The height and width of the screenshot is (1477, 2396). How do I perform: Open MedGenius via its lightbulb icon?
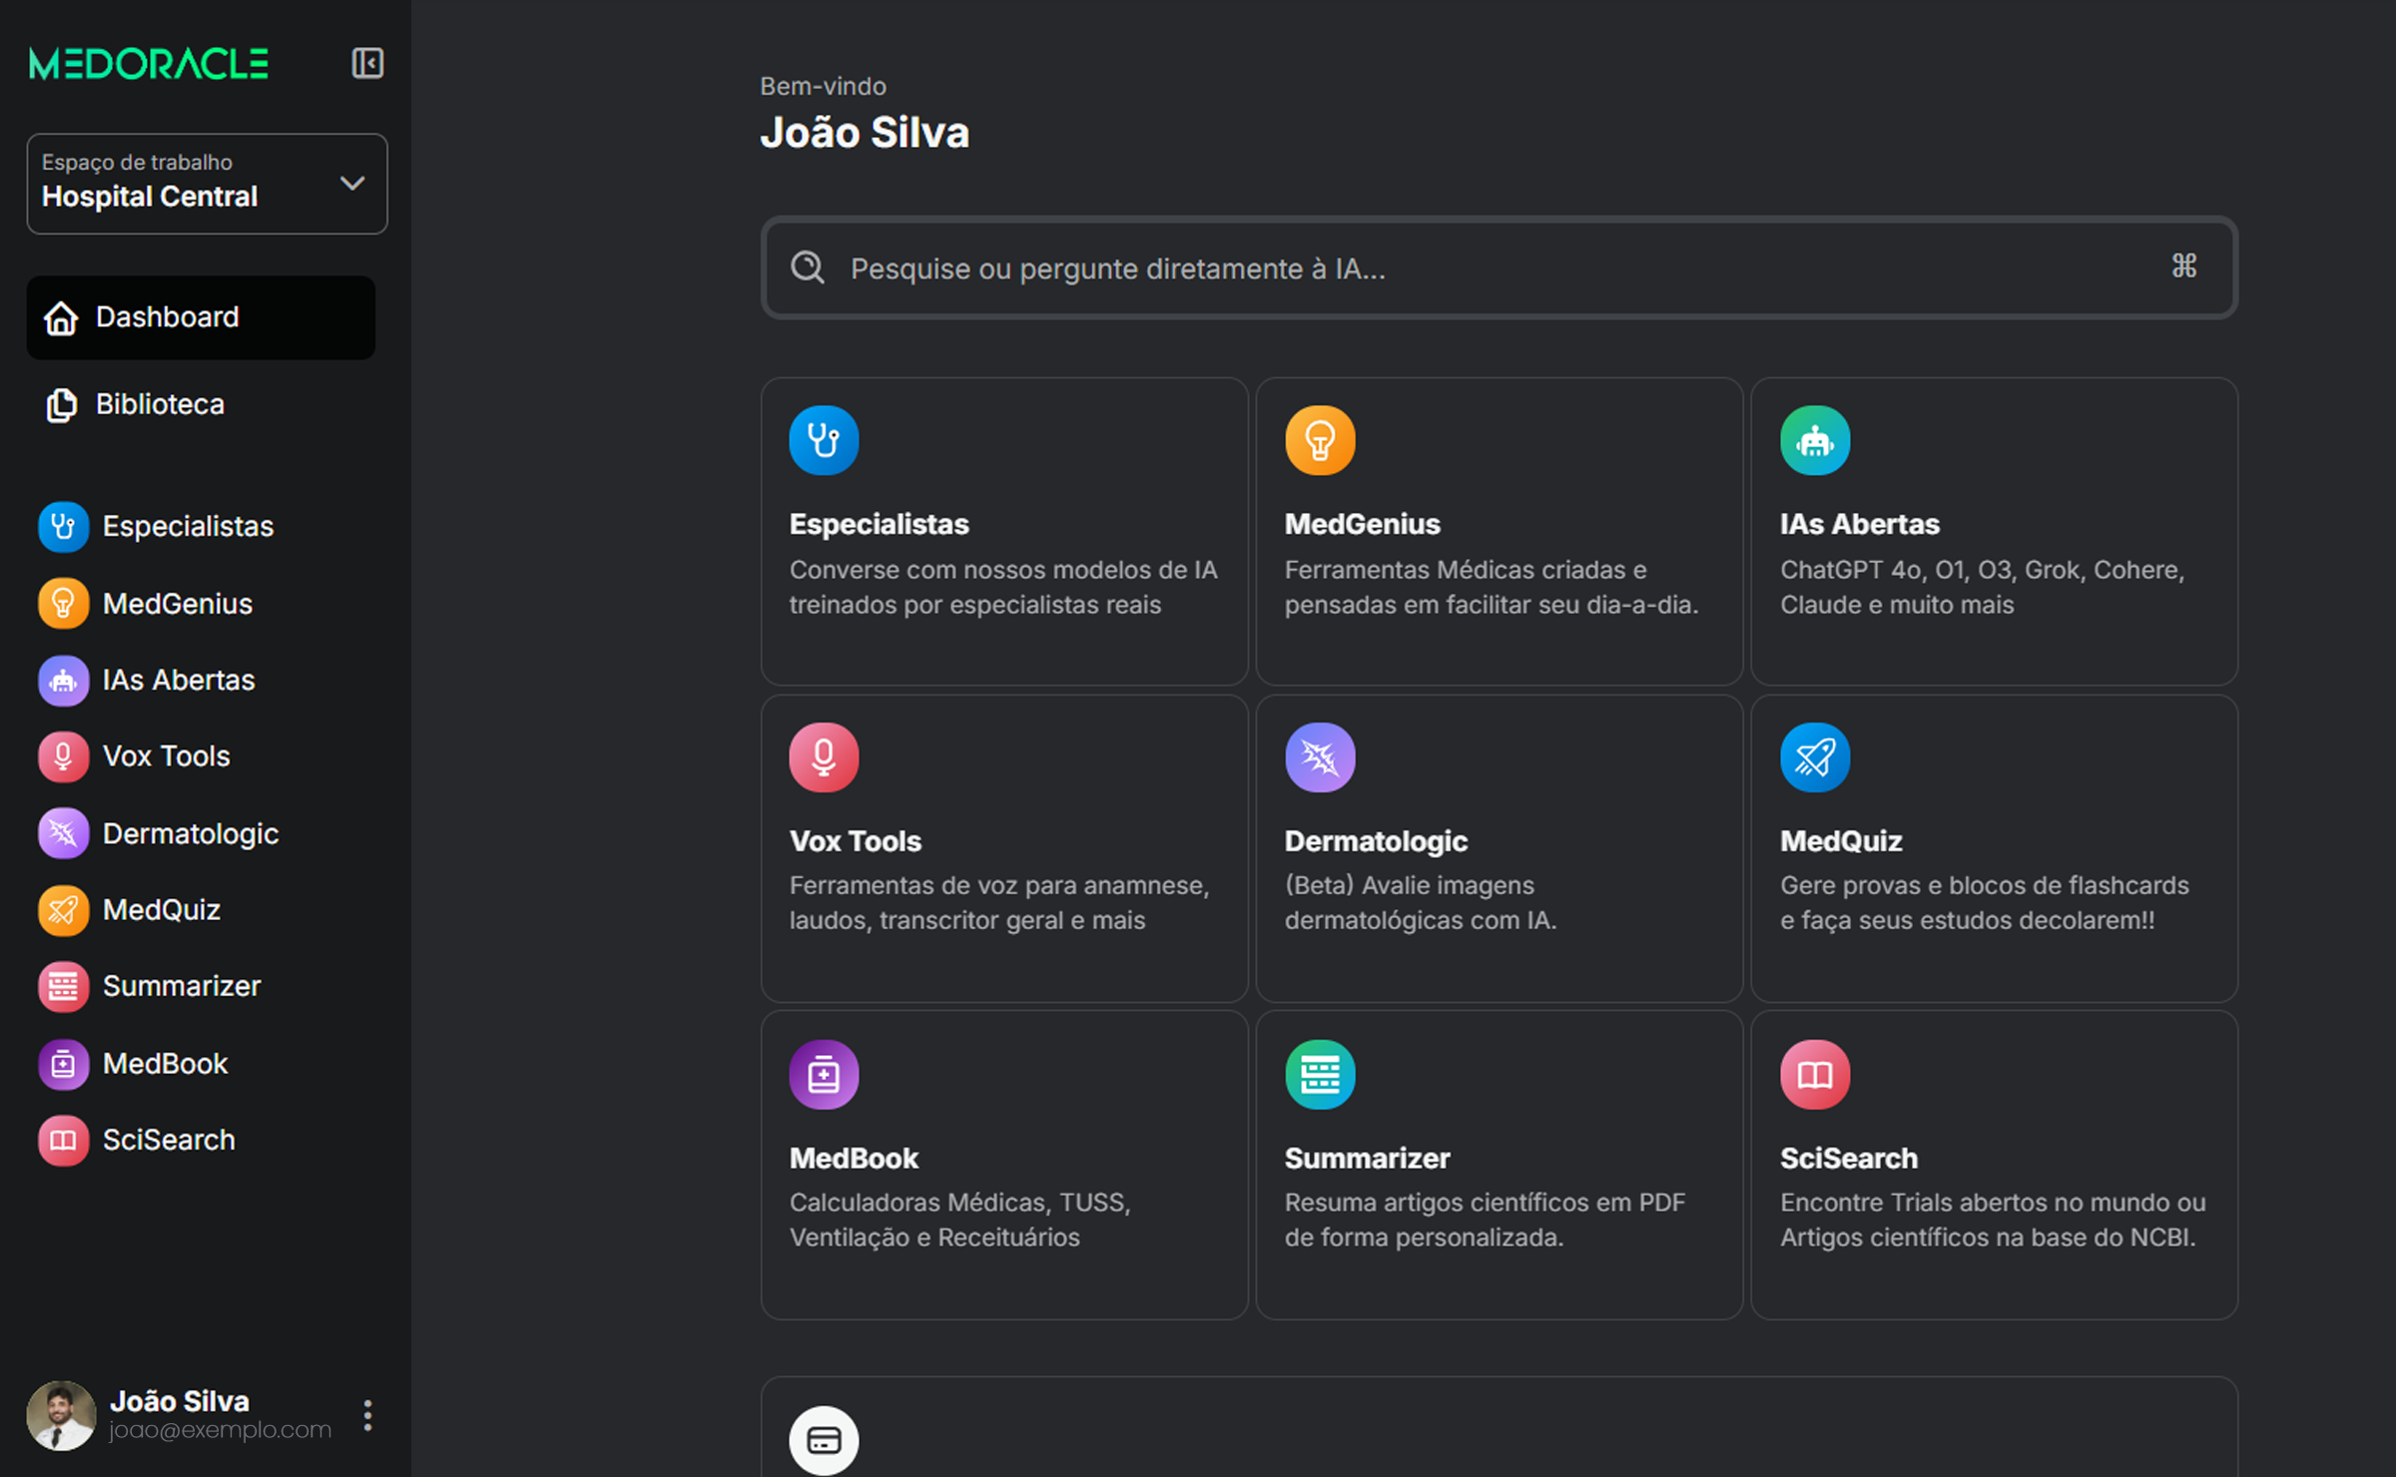click(62, 603)
